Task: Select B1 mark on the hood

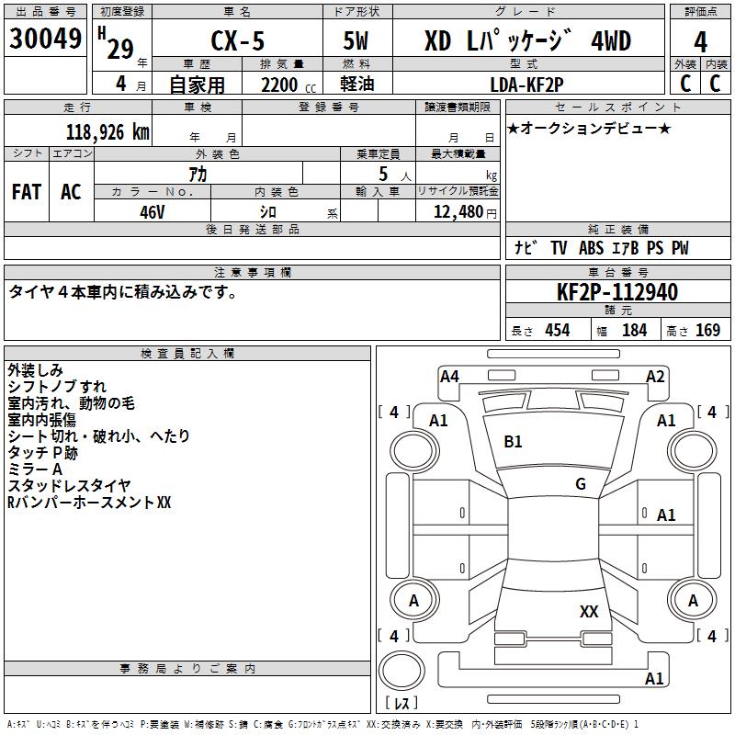Action: pyautogui.click(x=513, y=442)
